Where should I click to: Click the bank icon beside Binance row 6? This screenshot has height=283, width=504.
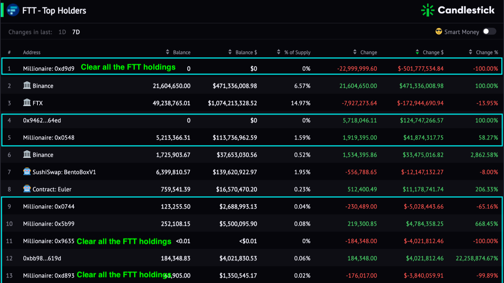pyautogui.click(x=27, y=154)
